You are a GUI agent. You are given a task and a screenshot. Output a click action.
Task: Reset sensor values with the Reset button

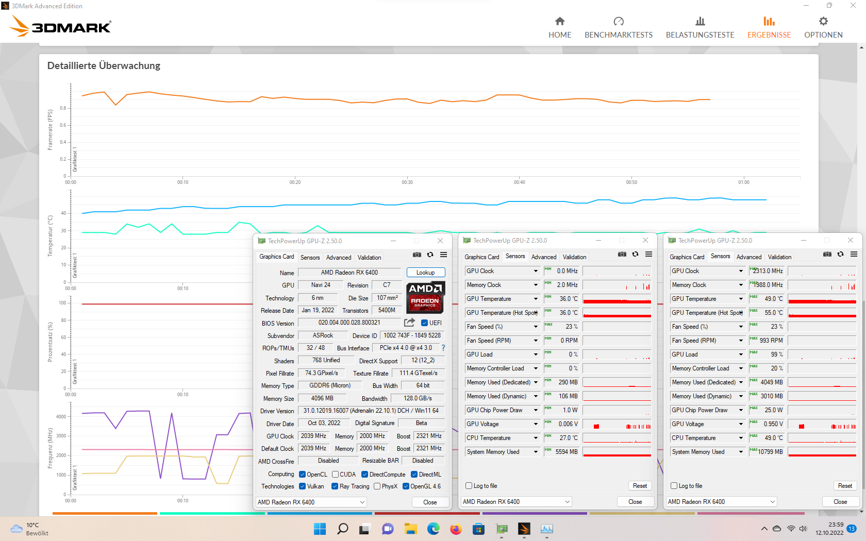click(x=640, y=485)
